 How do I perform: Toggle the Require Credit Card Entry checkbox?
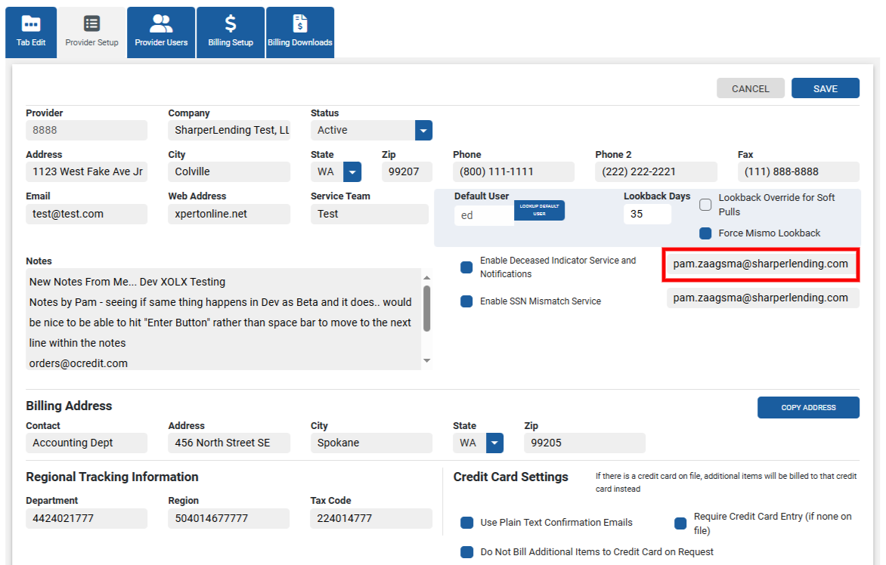pos(680,523)
